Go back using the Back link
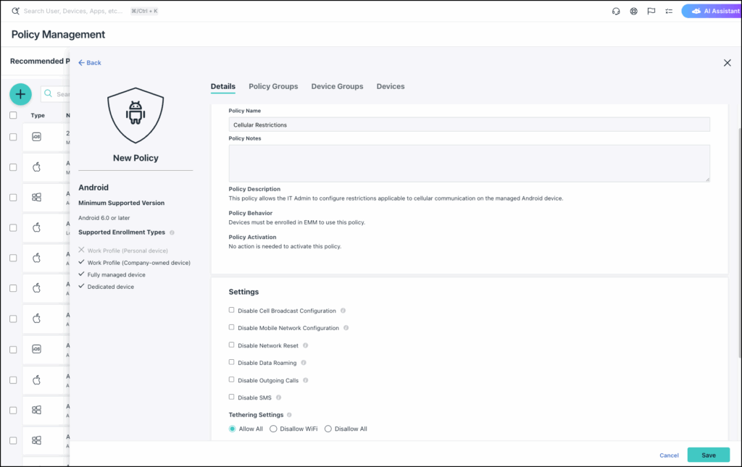Viewport: 742px width, 467px height. pyautogui.click(x=90, y=63)
